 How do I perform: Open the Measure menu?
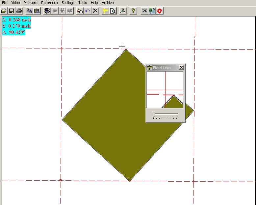(30, 3)
